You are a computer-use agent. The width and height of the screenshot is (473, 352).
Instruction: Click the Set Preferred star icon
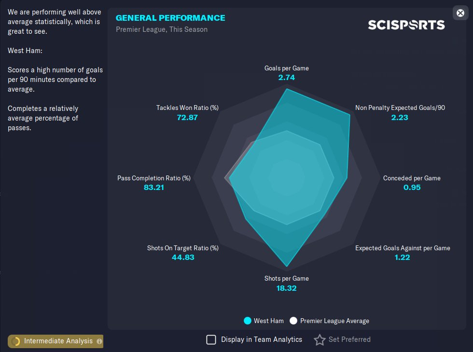point(320,340)
